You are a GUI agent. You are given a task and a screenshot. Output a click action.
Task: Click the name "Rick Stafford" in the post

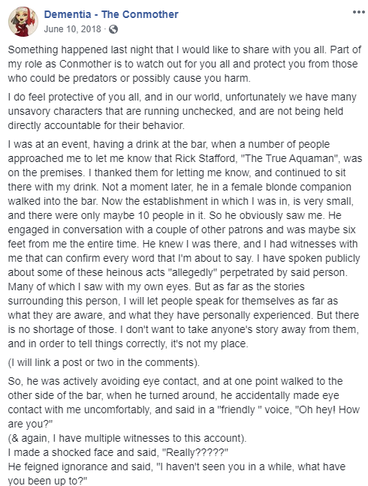point(206,158)
